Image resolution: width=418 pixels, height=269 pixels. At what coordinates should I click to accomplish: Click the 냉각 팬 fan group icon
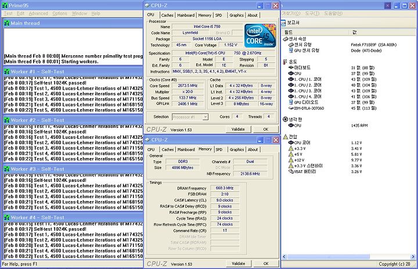point(286,120)
